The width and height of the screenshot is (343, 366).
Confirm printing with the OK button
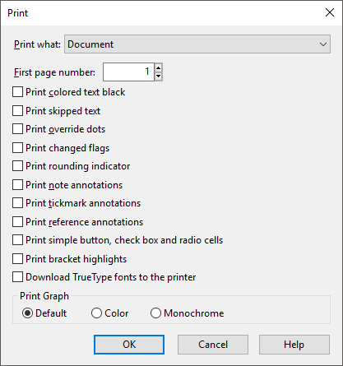[x=129, y=345]
